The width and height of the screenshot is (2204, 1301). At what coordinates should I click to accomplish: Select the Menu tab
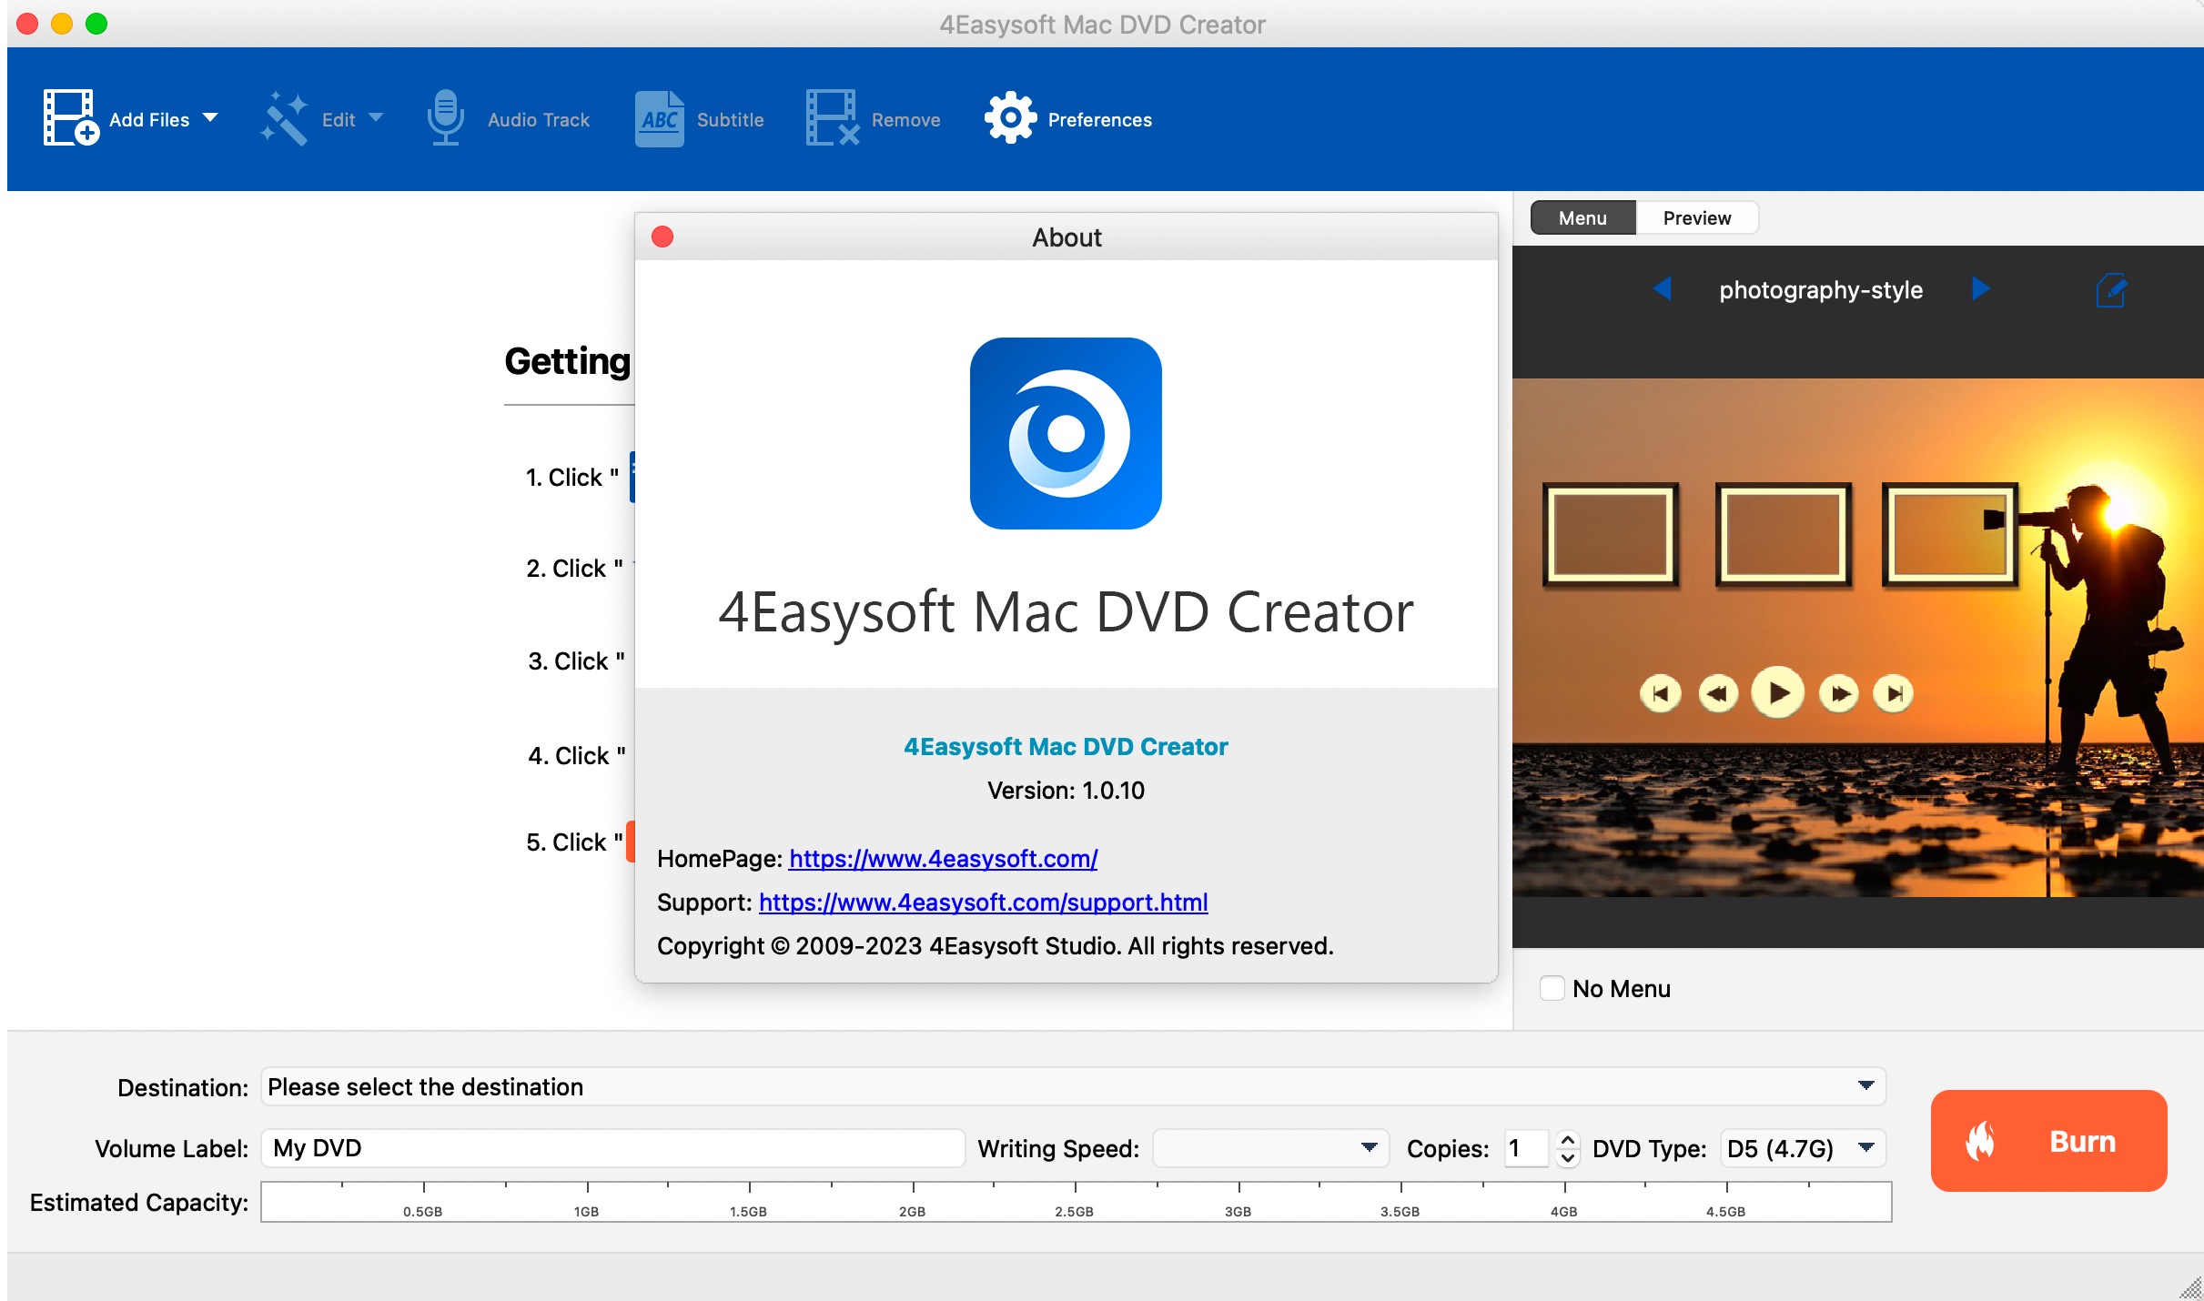pyautogui.click(x=1582, y=217)
